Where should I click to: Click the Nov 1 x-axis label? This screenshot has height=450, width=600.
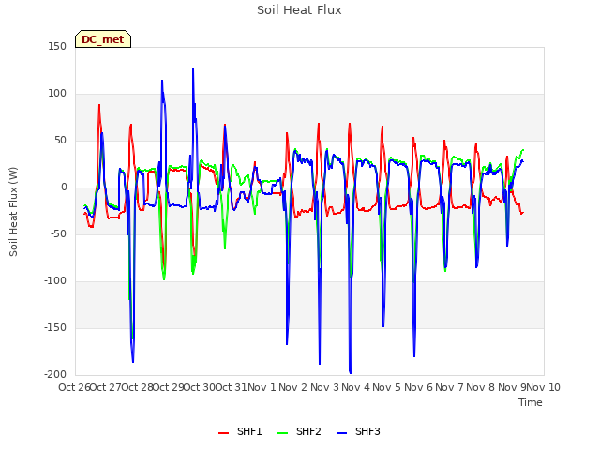(x=262, y=387)
